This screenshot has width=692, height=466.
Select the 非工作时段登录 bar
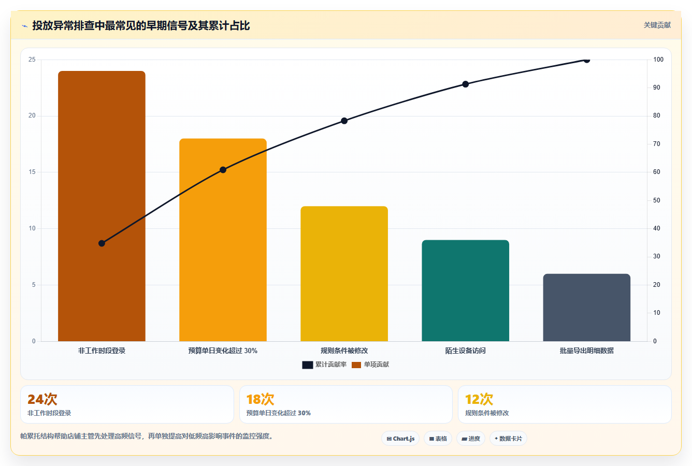pyautogui.click(x=102, y=206)
